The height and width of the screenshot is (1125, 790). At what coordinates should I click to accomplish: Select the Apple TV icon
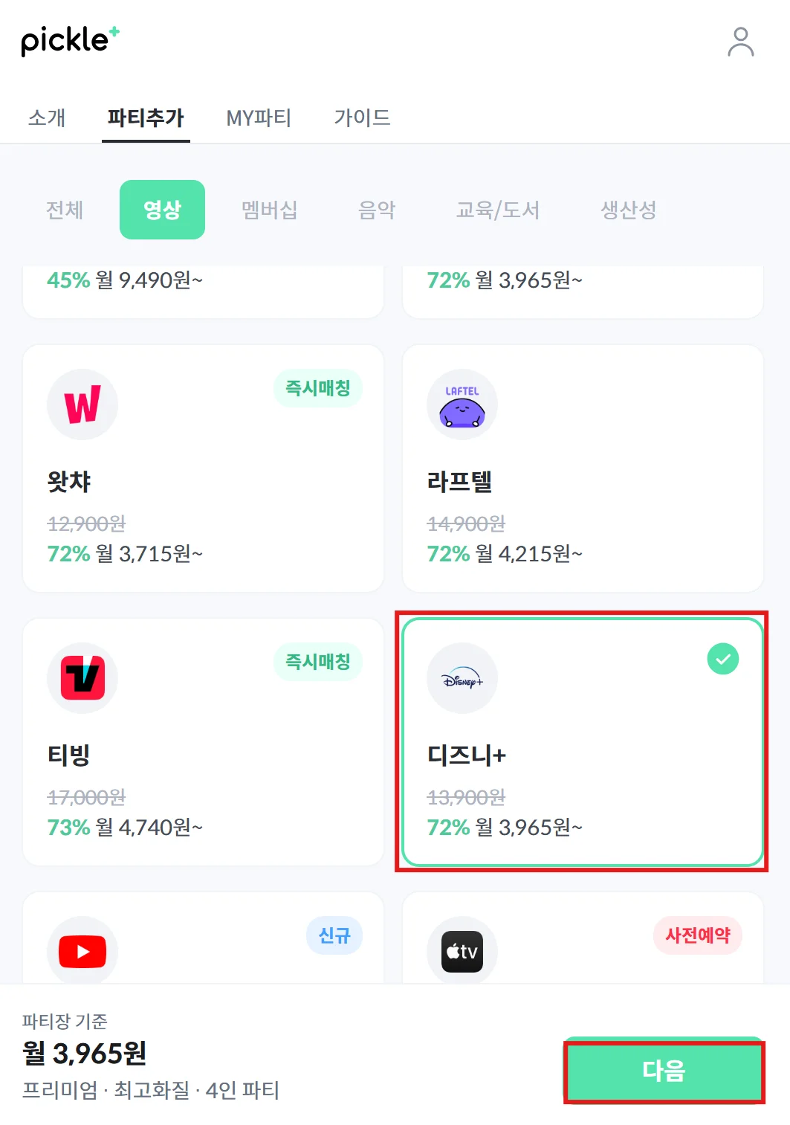(462, 951)
